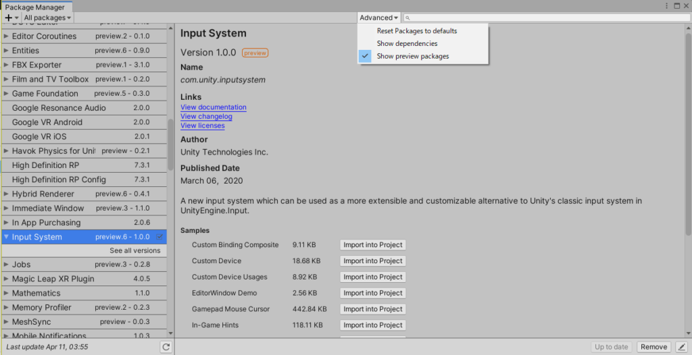The image size is (692, 355).
Task: Click the package list scrollbar thumb
Action: 171,144
